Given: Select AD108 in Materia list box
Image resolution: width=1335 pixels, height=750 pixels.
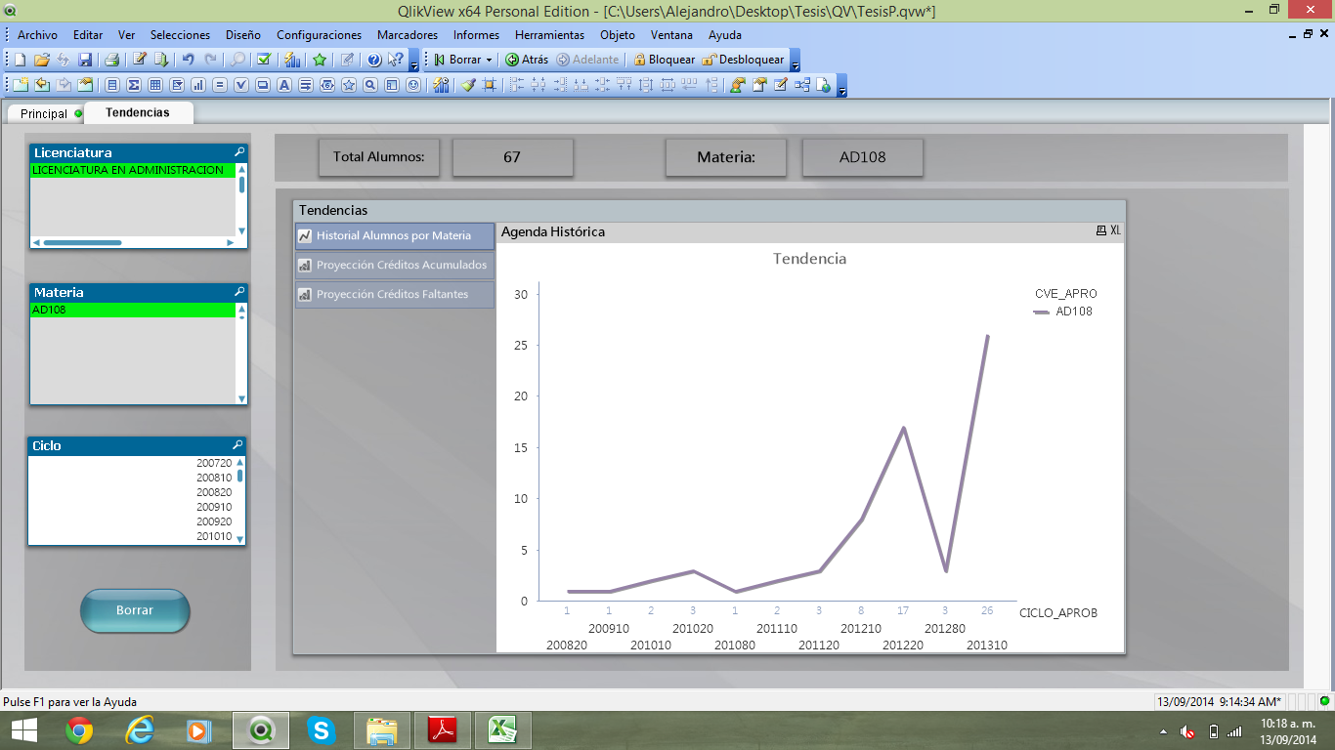Looking at the screenshot, I should pos(133,310).
